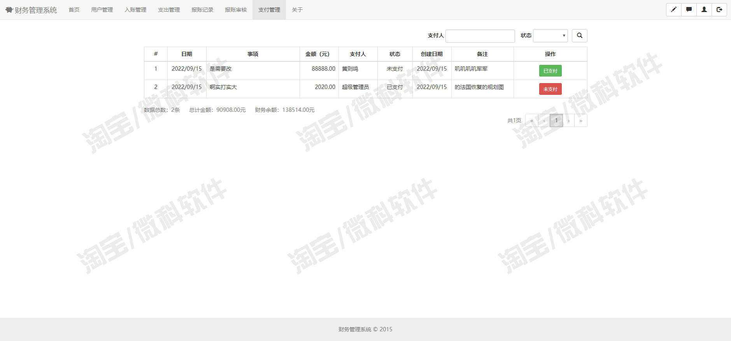Select the 支付管理 tab
The width and height of the screenshot is (731, 341).
(x=269, y=10)
